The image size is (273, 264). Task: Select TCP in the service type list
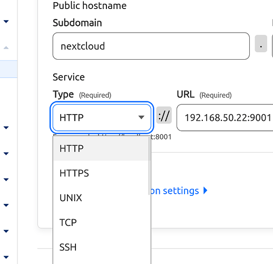click(x=101, y=222)
